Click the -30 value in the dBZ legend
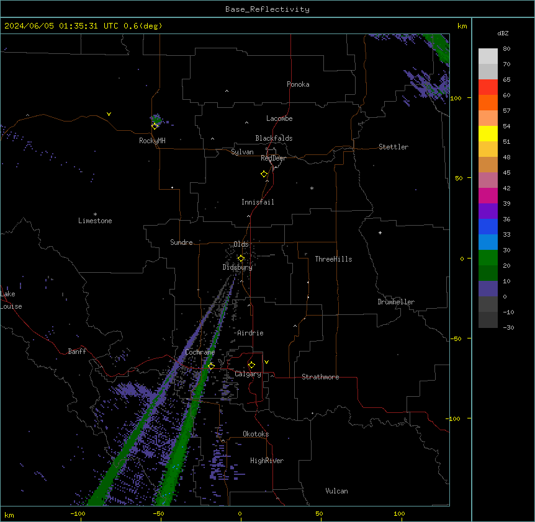The width and height of the screenshot is (535, 522). (508, 327)
